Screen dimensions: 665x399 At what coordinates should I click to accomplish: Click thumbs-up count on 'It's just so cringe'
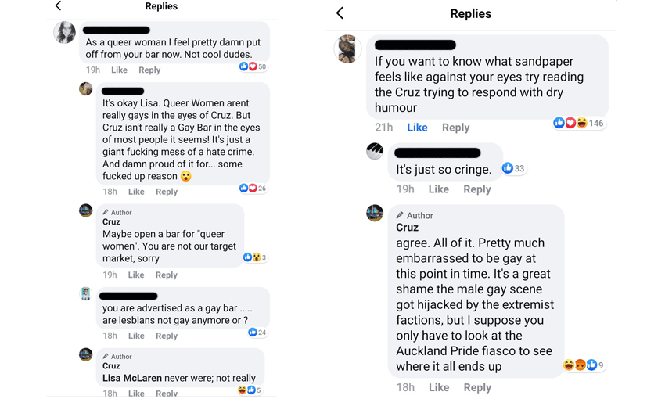pos(514,168)
